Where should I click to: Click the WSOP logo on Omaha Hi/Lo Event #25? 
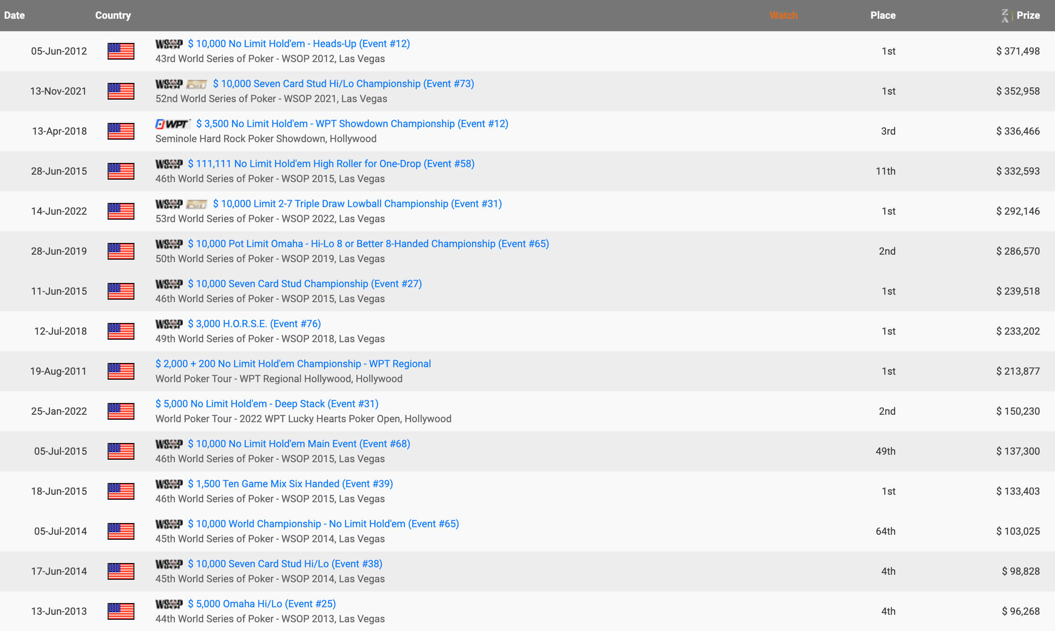169,604
